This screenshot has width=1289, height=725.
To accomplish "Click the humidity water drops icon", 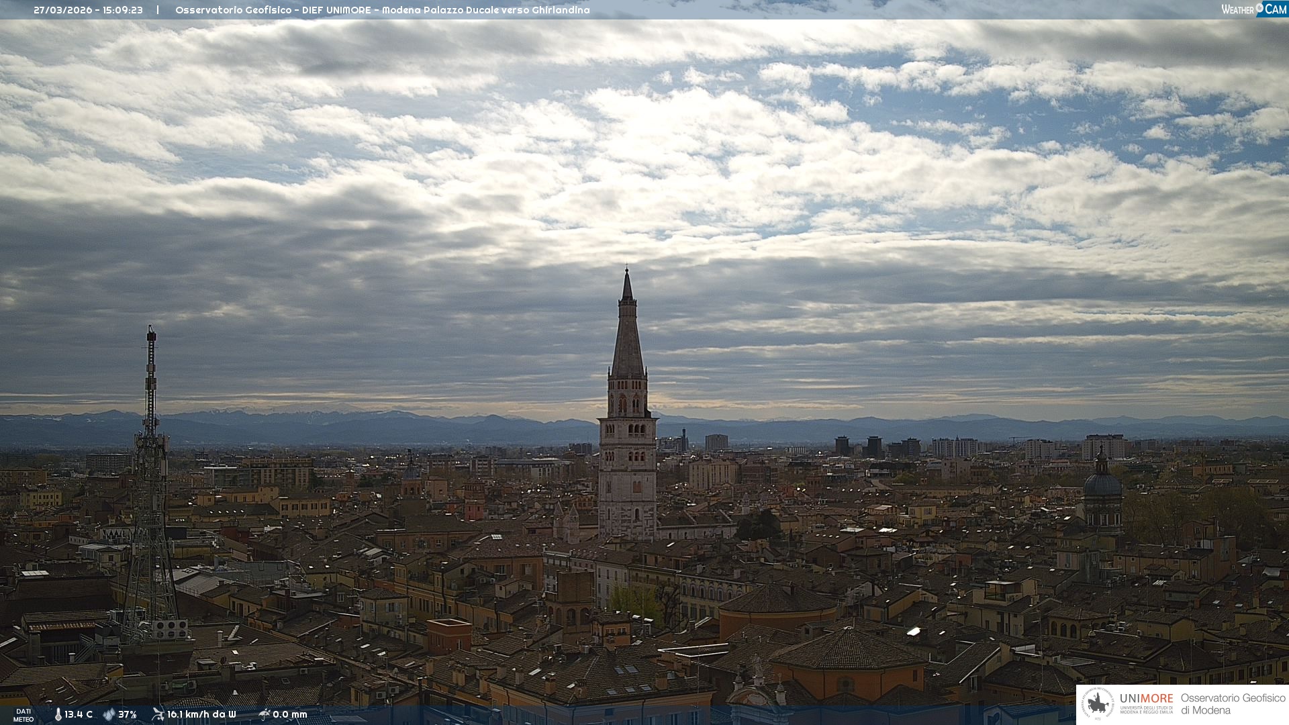I will click(109, 714).
